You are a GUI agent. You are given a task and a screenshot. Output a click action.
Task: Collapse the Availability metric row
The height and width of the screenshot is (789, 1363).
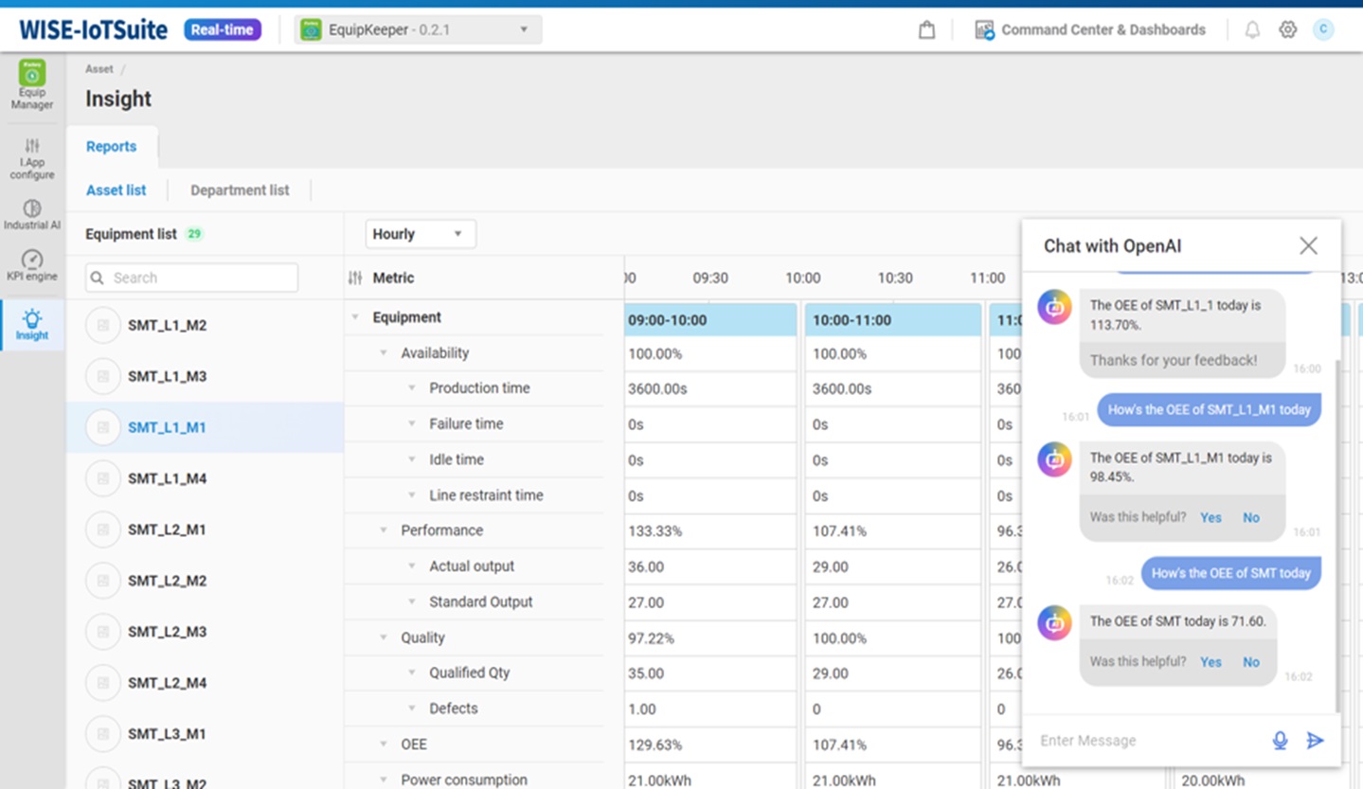click(384, 353)
